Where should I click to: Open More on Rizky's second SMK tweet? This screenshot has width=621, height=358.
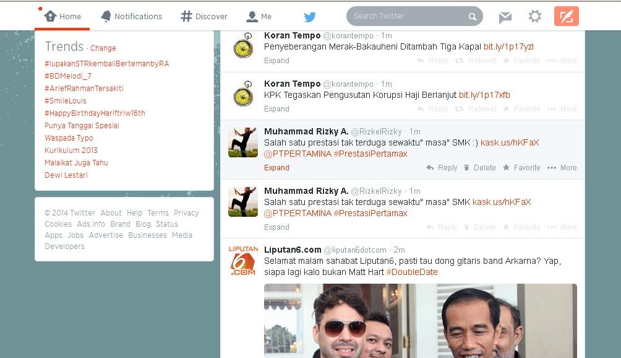coord(562,227)
